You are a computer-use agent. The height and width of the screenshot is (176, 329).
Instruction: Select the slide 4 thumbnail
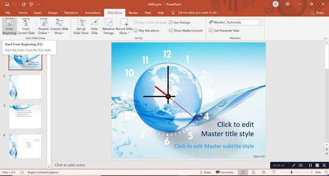coord(25,146)
